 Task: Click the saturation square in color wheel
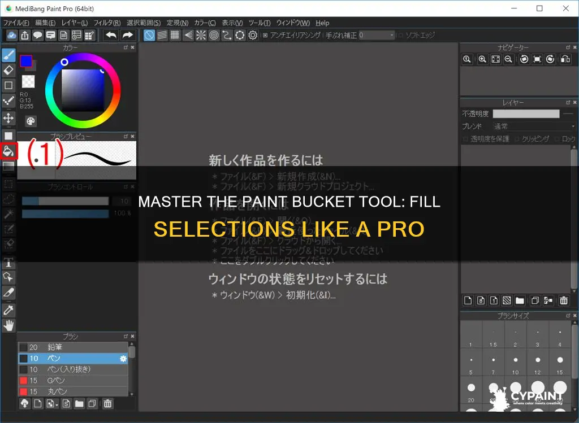pyautogui.click(x=83, y=90)
